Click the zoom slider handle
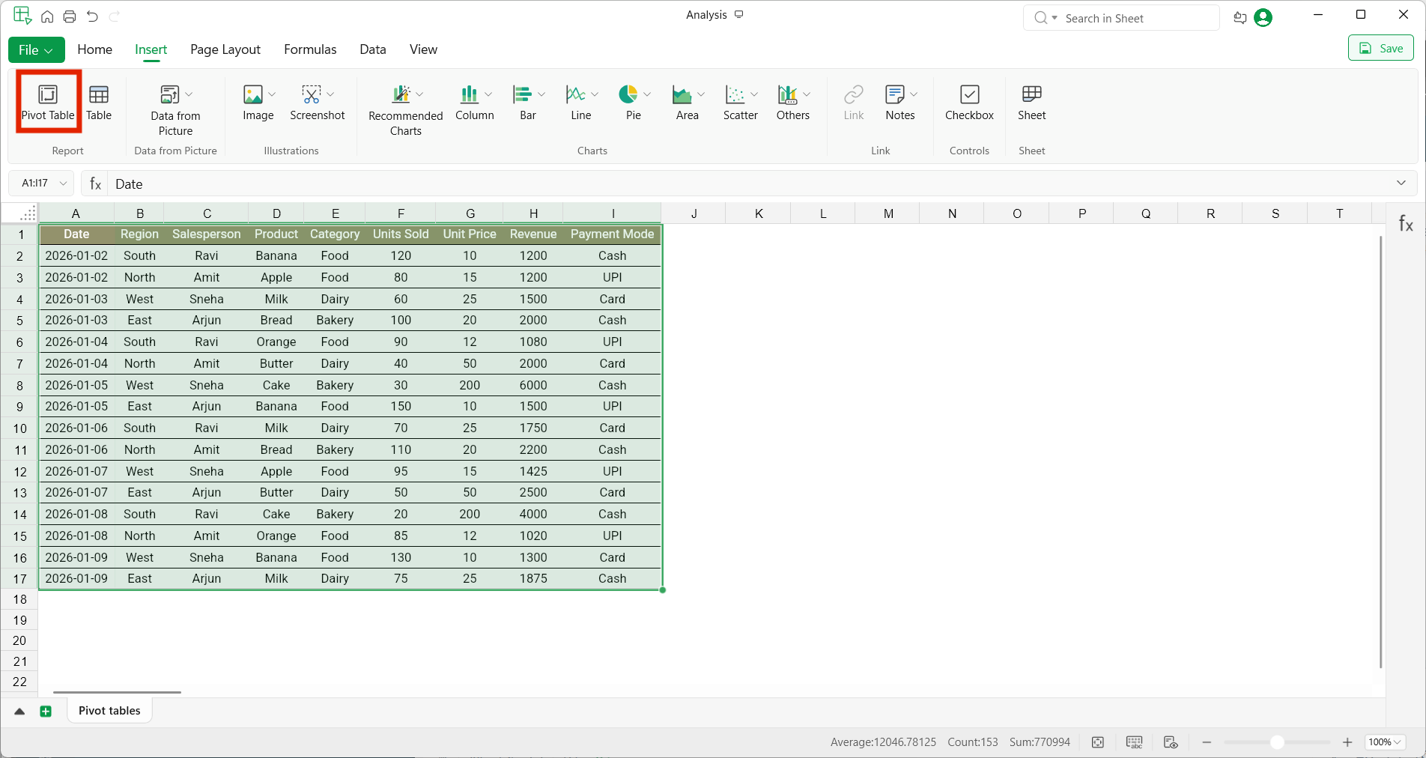 pyautogui.click(x=1277, y=742)
